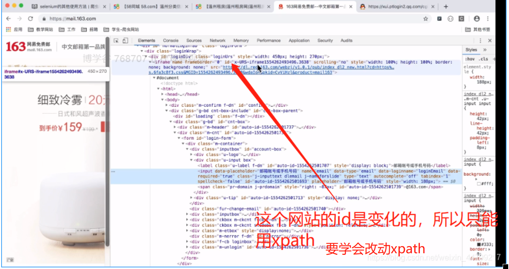This screenshot has width=509, height=269.
Task: Switch to the xui.ptlogin2.qq.com tab
Action: pos(397,7)
